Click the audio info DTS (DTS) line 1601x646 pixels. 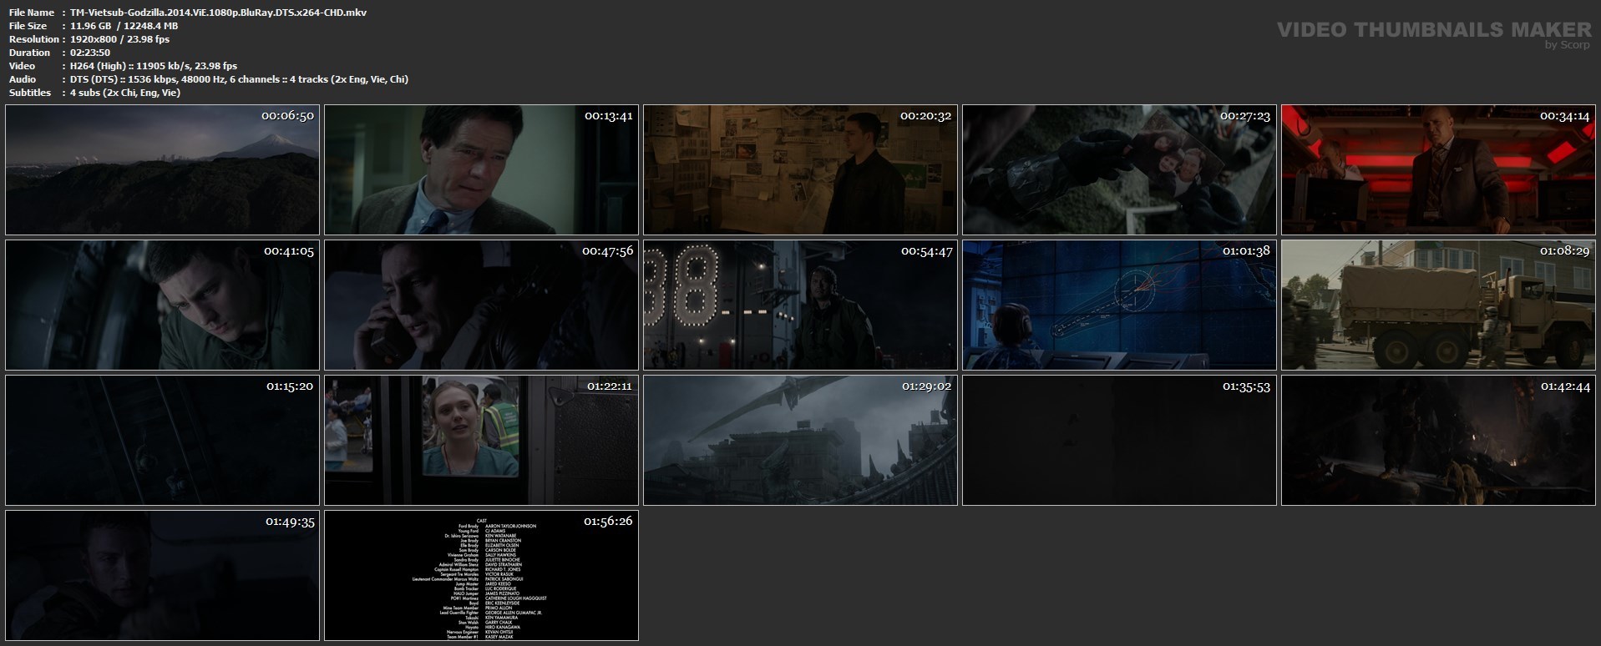pos(239,79)
